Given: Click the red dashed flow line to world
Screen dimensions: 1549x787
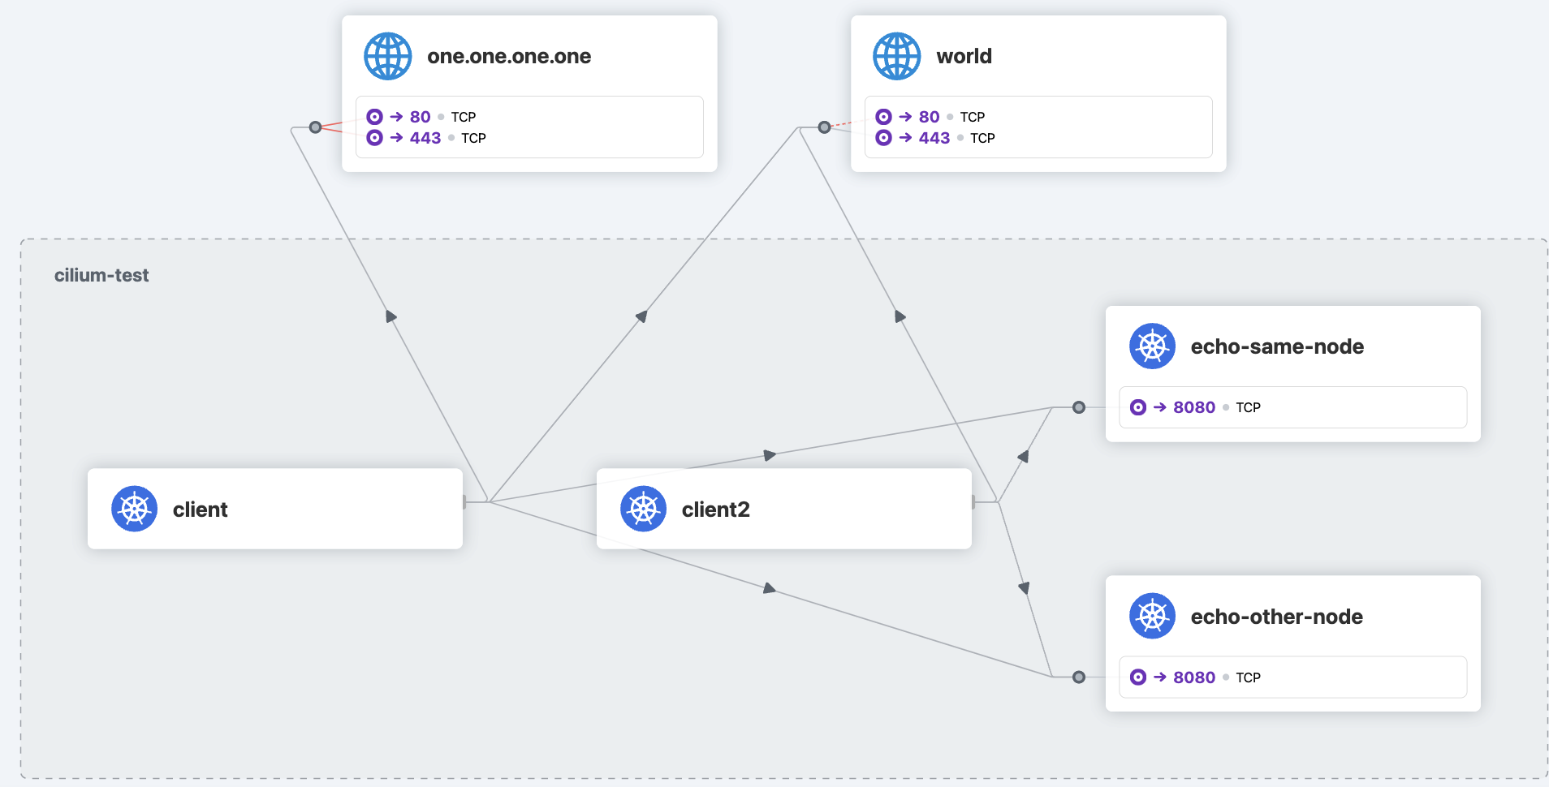Looking at the screenshot, I should tap(843, 123).
